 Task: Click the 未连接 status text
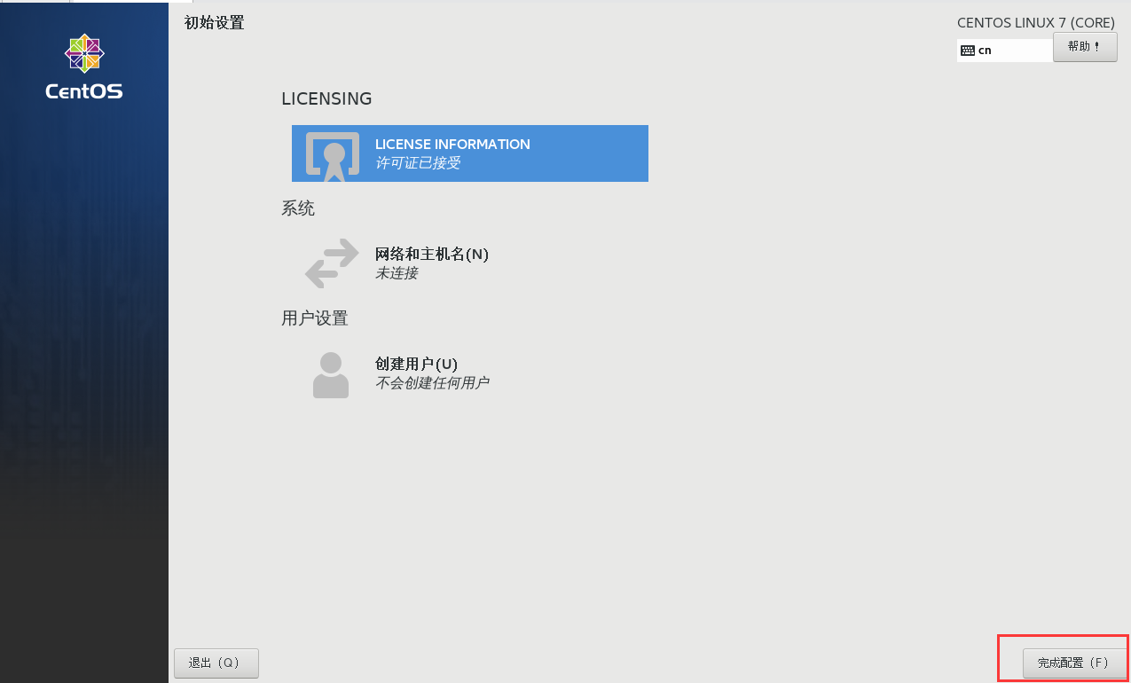(x=397, y=273)
